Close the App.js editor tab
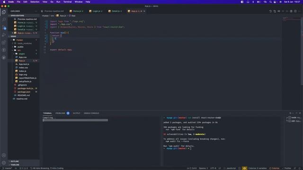Image resolution: width=303 pixels, height=170 pixels. (144, 11)
